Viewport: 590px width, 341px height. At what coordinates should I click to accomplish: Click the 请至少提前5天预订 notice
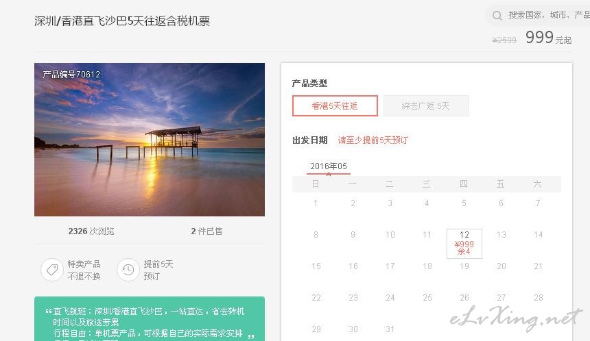[x=373, y=140]
